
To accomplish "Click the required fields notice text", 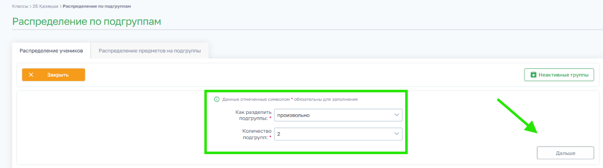I will tap(290, 100).
